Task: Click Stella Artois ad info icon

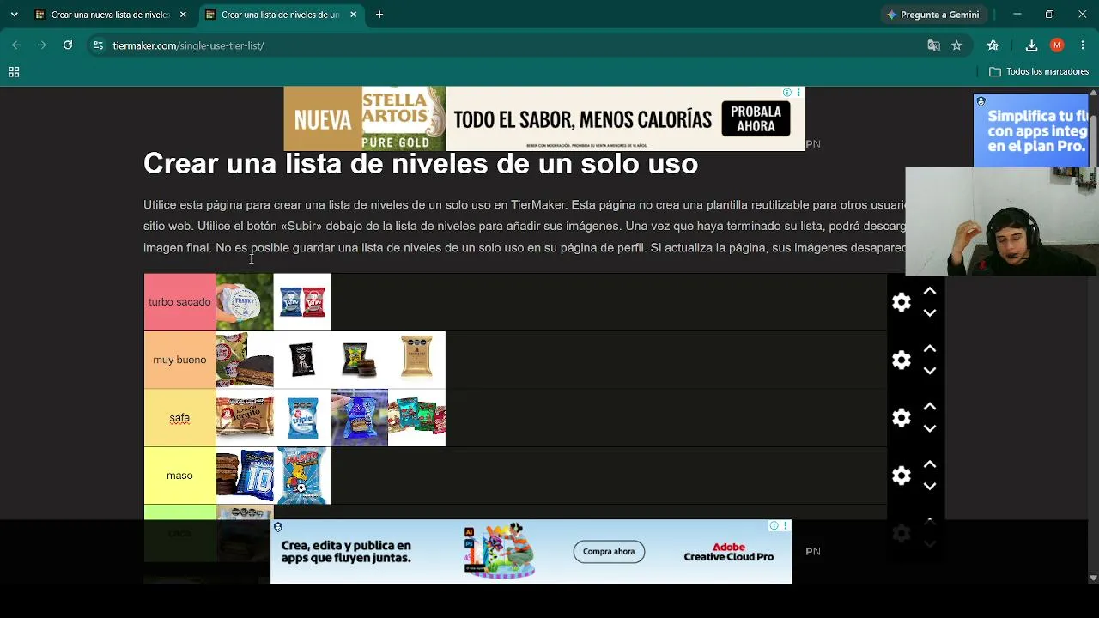Action: coord(786,92)
